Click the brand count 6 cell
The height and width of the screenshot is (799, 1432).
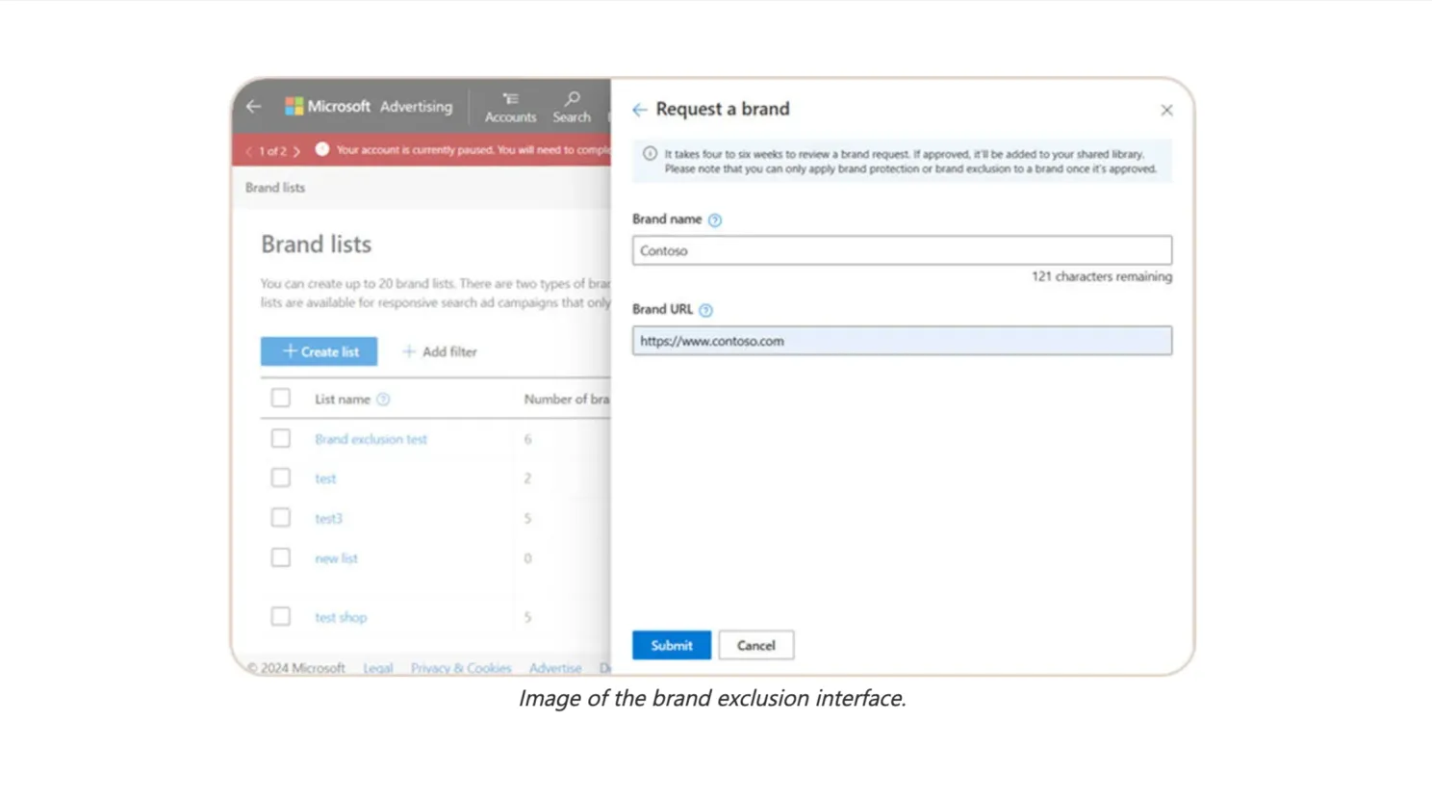(527, 440)
